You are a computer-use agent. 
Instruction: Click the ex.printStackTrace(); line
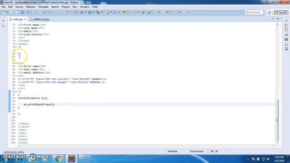tap(39, 105)
